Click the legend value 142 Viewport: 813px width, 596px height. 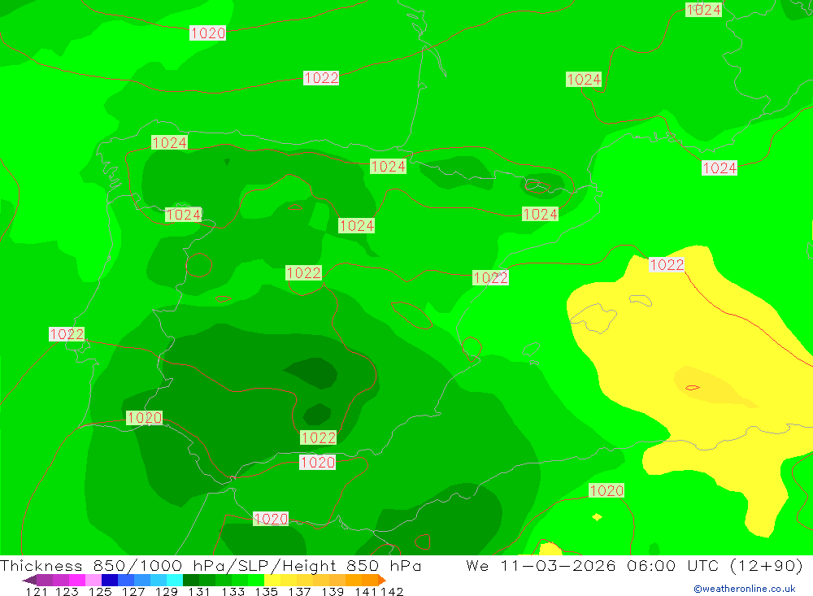392,592
